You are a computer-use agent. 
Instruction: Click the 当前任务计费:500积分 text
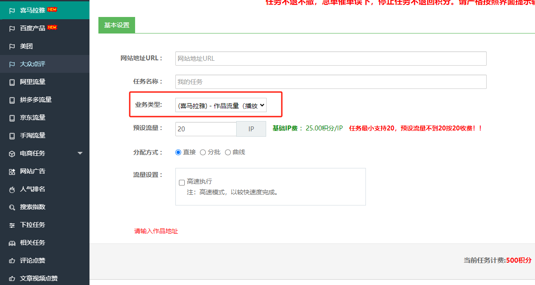click(x=497, y=260)
